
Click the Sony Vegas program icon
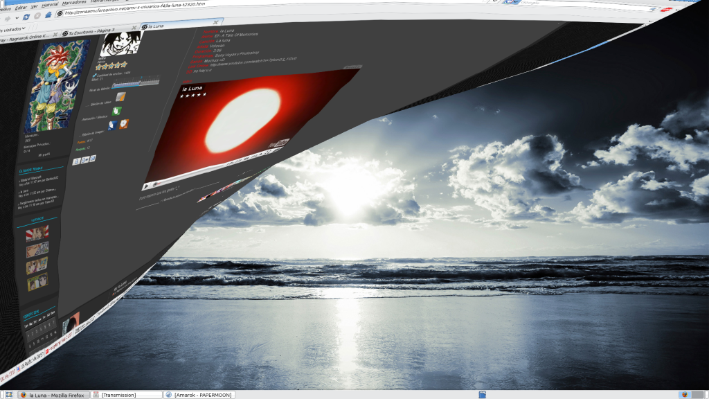click(120, 96)
